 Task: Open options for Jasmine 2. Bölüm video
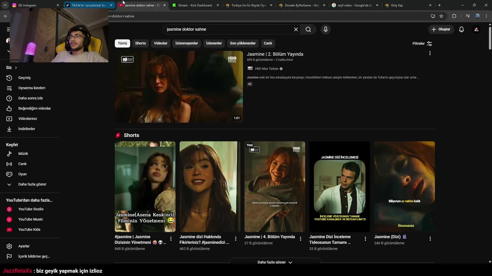click(x=430, y=53)
